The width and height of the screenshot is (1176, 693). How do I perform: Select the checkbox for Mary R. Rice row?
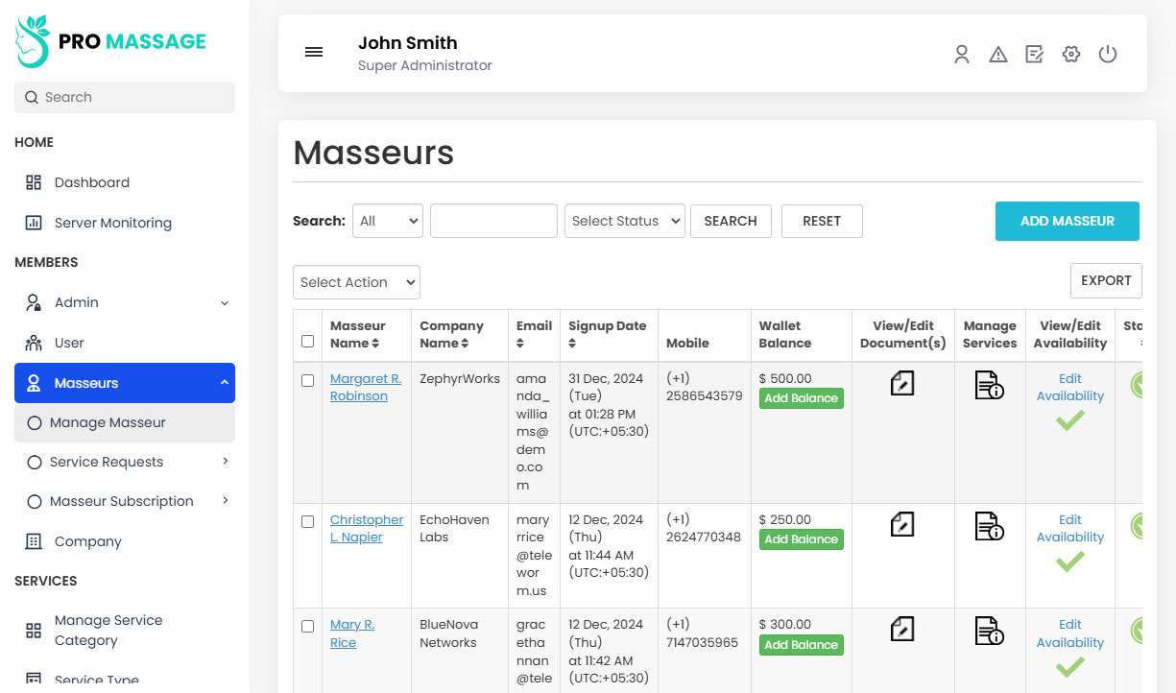click(307, 626)
